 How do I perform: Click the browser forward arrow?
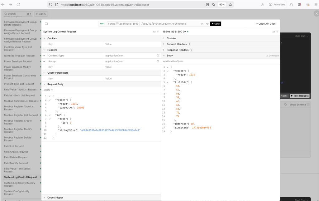pos(11,4)
